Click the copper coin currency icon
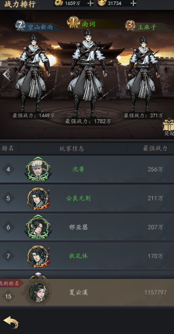This screenshot has width=174, height=334. click(x=59, y=3)
